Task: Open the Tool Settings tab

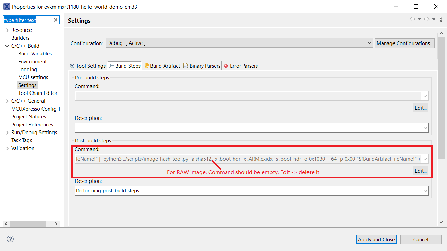Action: pos(87,66)
